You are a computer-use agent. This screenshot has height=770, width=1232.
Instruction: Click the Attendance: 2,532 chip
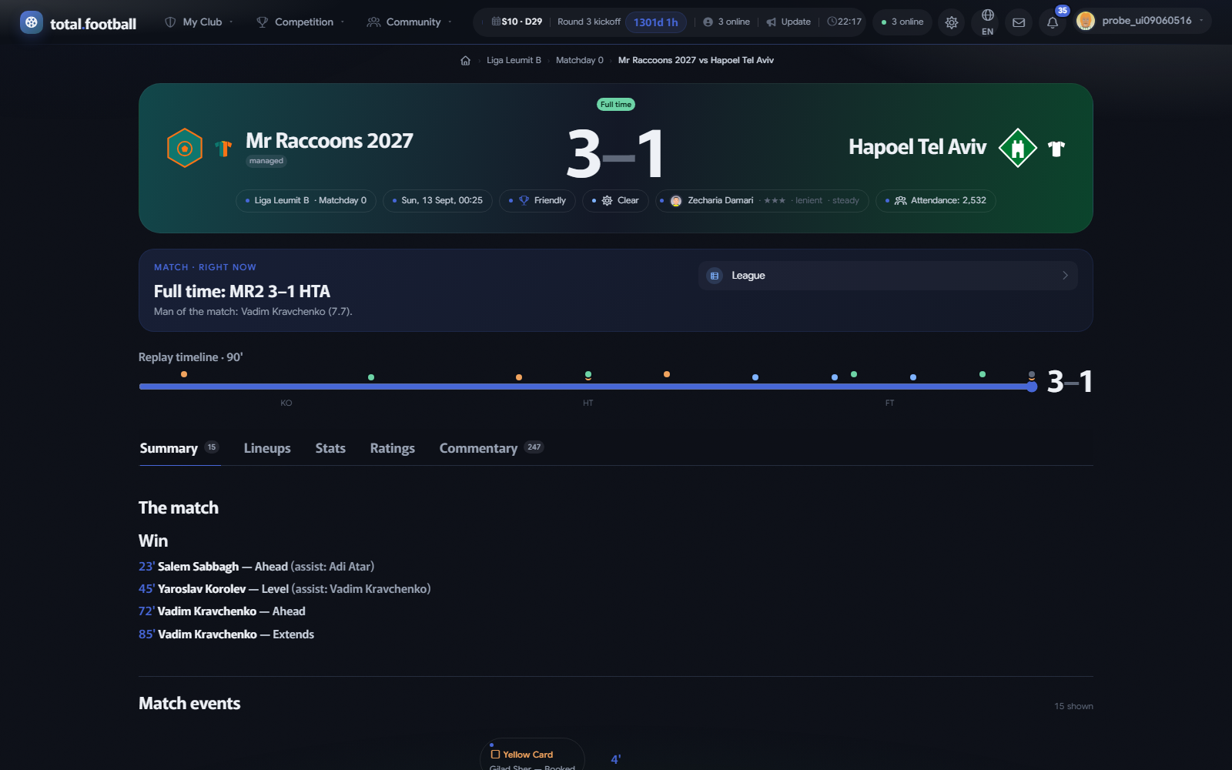pyautogui.click(x=936, y=200)
